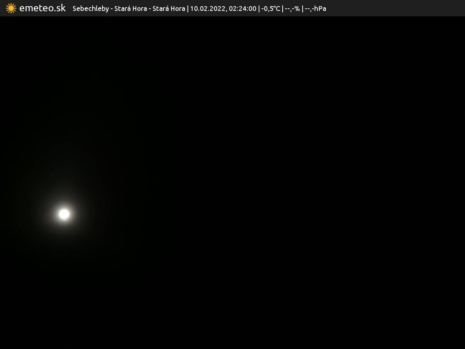Click the pressure reading --,-hPa

point(315,8)
